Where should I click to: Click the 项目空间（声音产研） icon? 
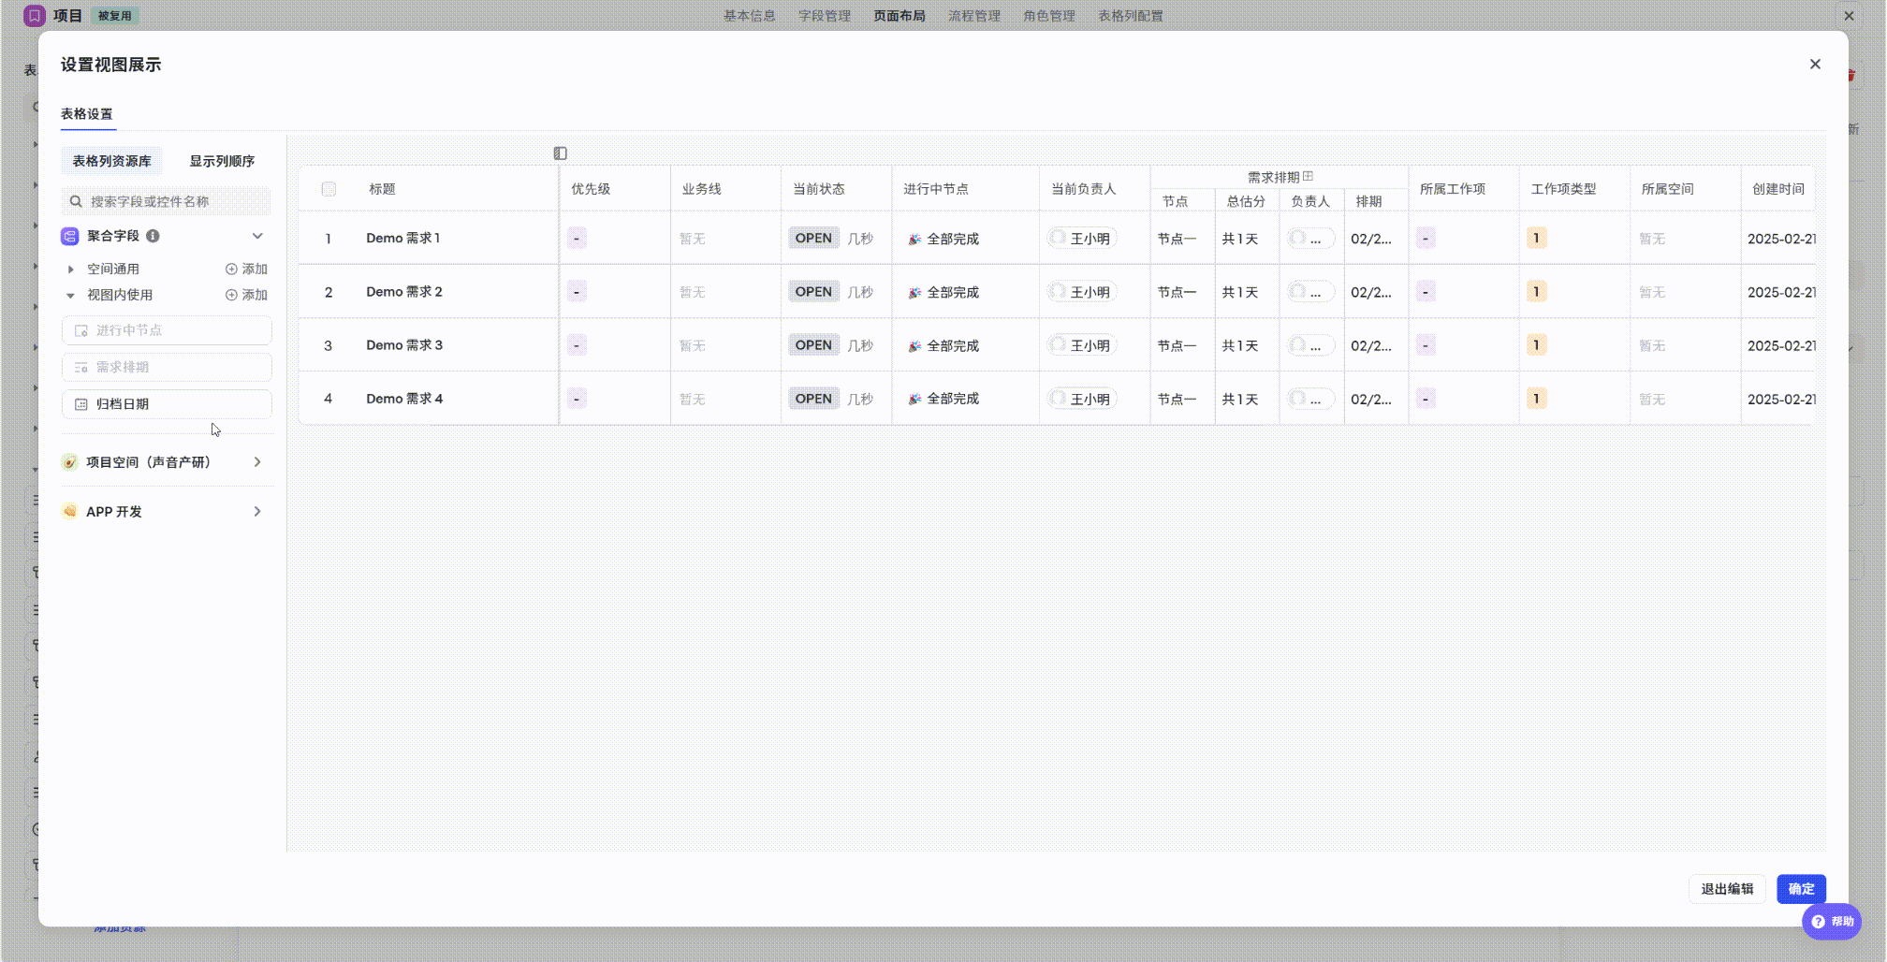[x=69, y=462]
